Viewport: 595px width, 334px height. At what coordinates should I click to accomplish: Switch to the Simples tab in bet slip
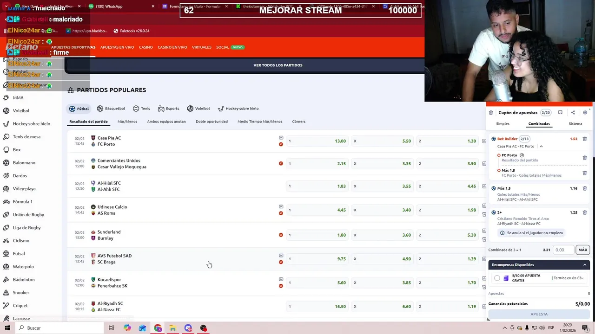502,124
